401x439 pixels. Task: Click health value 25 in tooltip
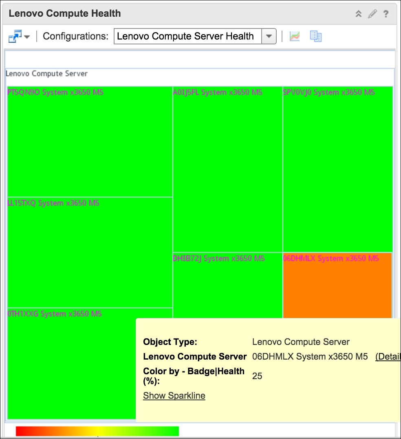pos(257,376)
